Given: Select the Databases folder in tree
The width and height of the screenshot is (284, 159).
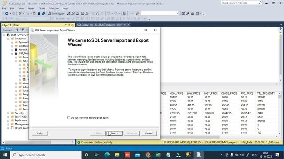Looking at the screenshot, I should coord(20,38).
